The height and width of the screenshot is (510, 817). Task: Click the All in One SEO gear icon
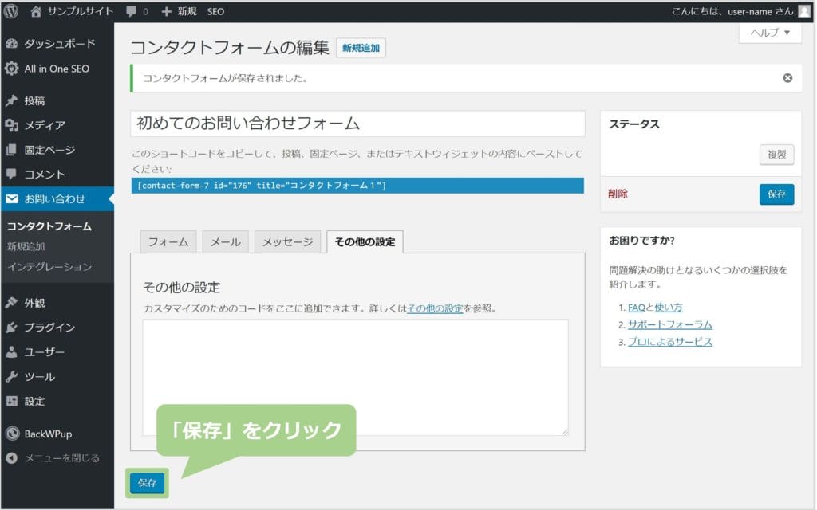pos(11,69)
